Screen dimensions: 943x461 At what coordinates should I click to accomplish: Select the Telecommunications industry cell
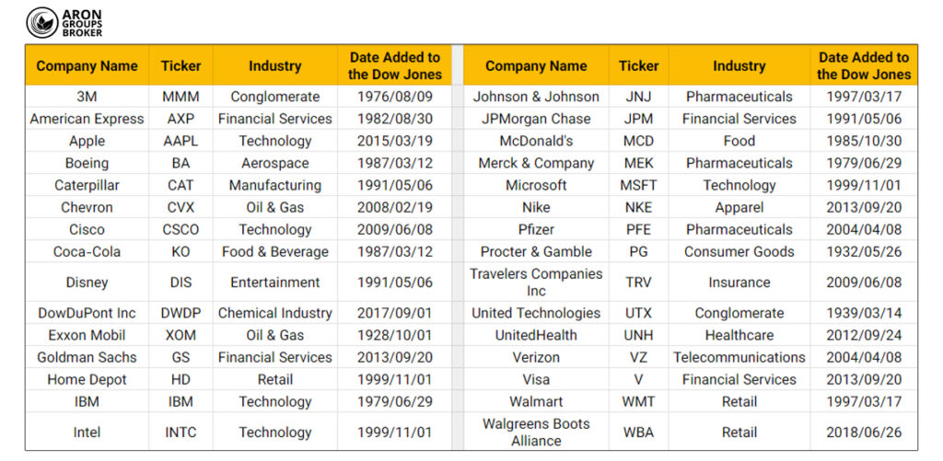(739, 357)
